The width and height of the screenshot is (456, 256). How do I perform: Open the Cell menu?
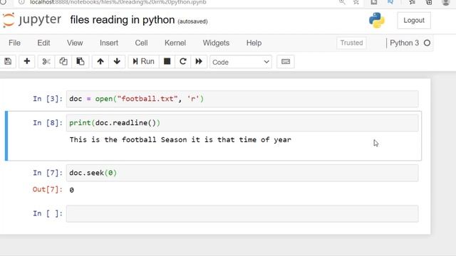click(x=141, y=43)
